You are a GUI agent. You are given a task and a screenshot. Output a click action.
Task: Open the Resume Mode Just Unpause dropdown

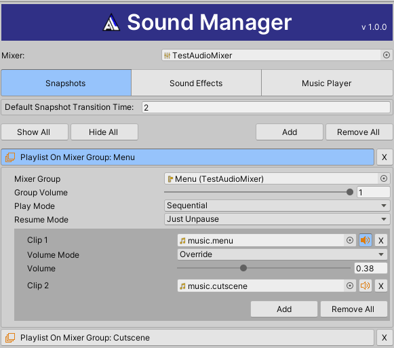[x=277, y=219]
